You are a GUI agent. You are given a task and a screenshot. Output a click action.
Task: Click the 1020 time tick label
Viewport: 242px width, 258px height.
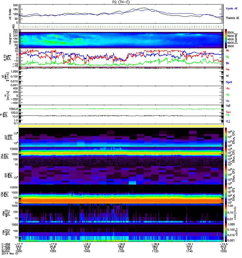point(53,251)
